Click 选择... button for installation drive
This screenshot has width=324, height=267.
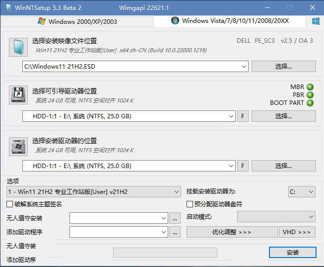283,166
